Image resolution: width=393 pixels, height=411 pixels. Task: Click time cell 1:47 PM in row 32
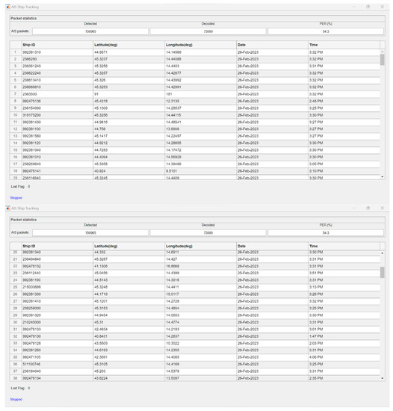[x=344, y=336]
